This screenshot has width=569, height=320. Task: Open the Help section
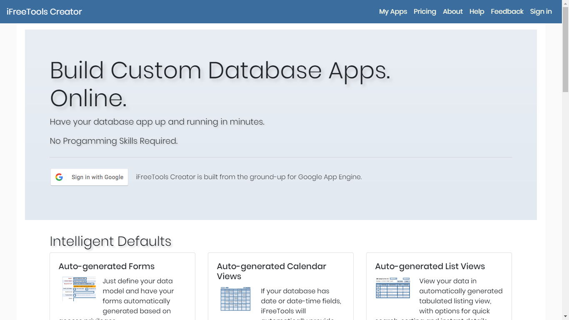point(477,11)
